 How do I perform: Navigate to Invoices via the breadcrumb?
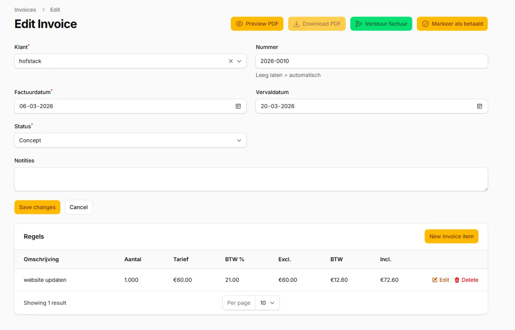click(25, 9)
